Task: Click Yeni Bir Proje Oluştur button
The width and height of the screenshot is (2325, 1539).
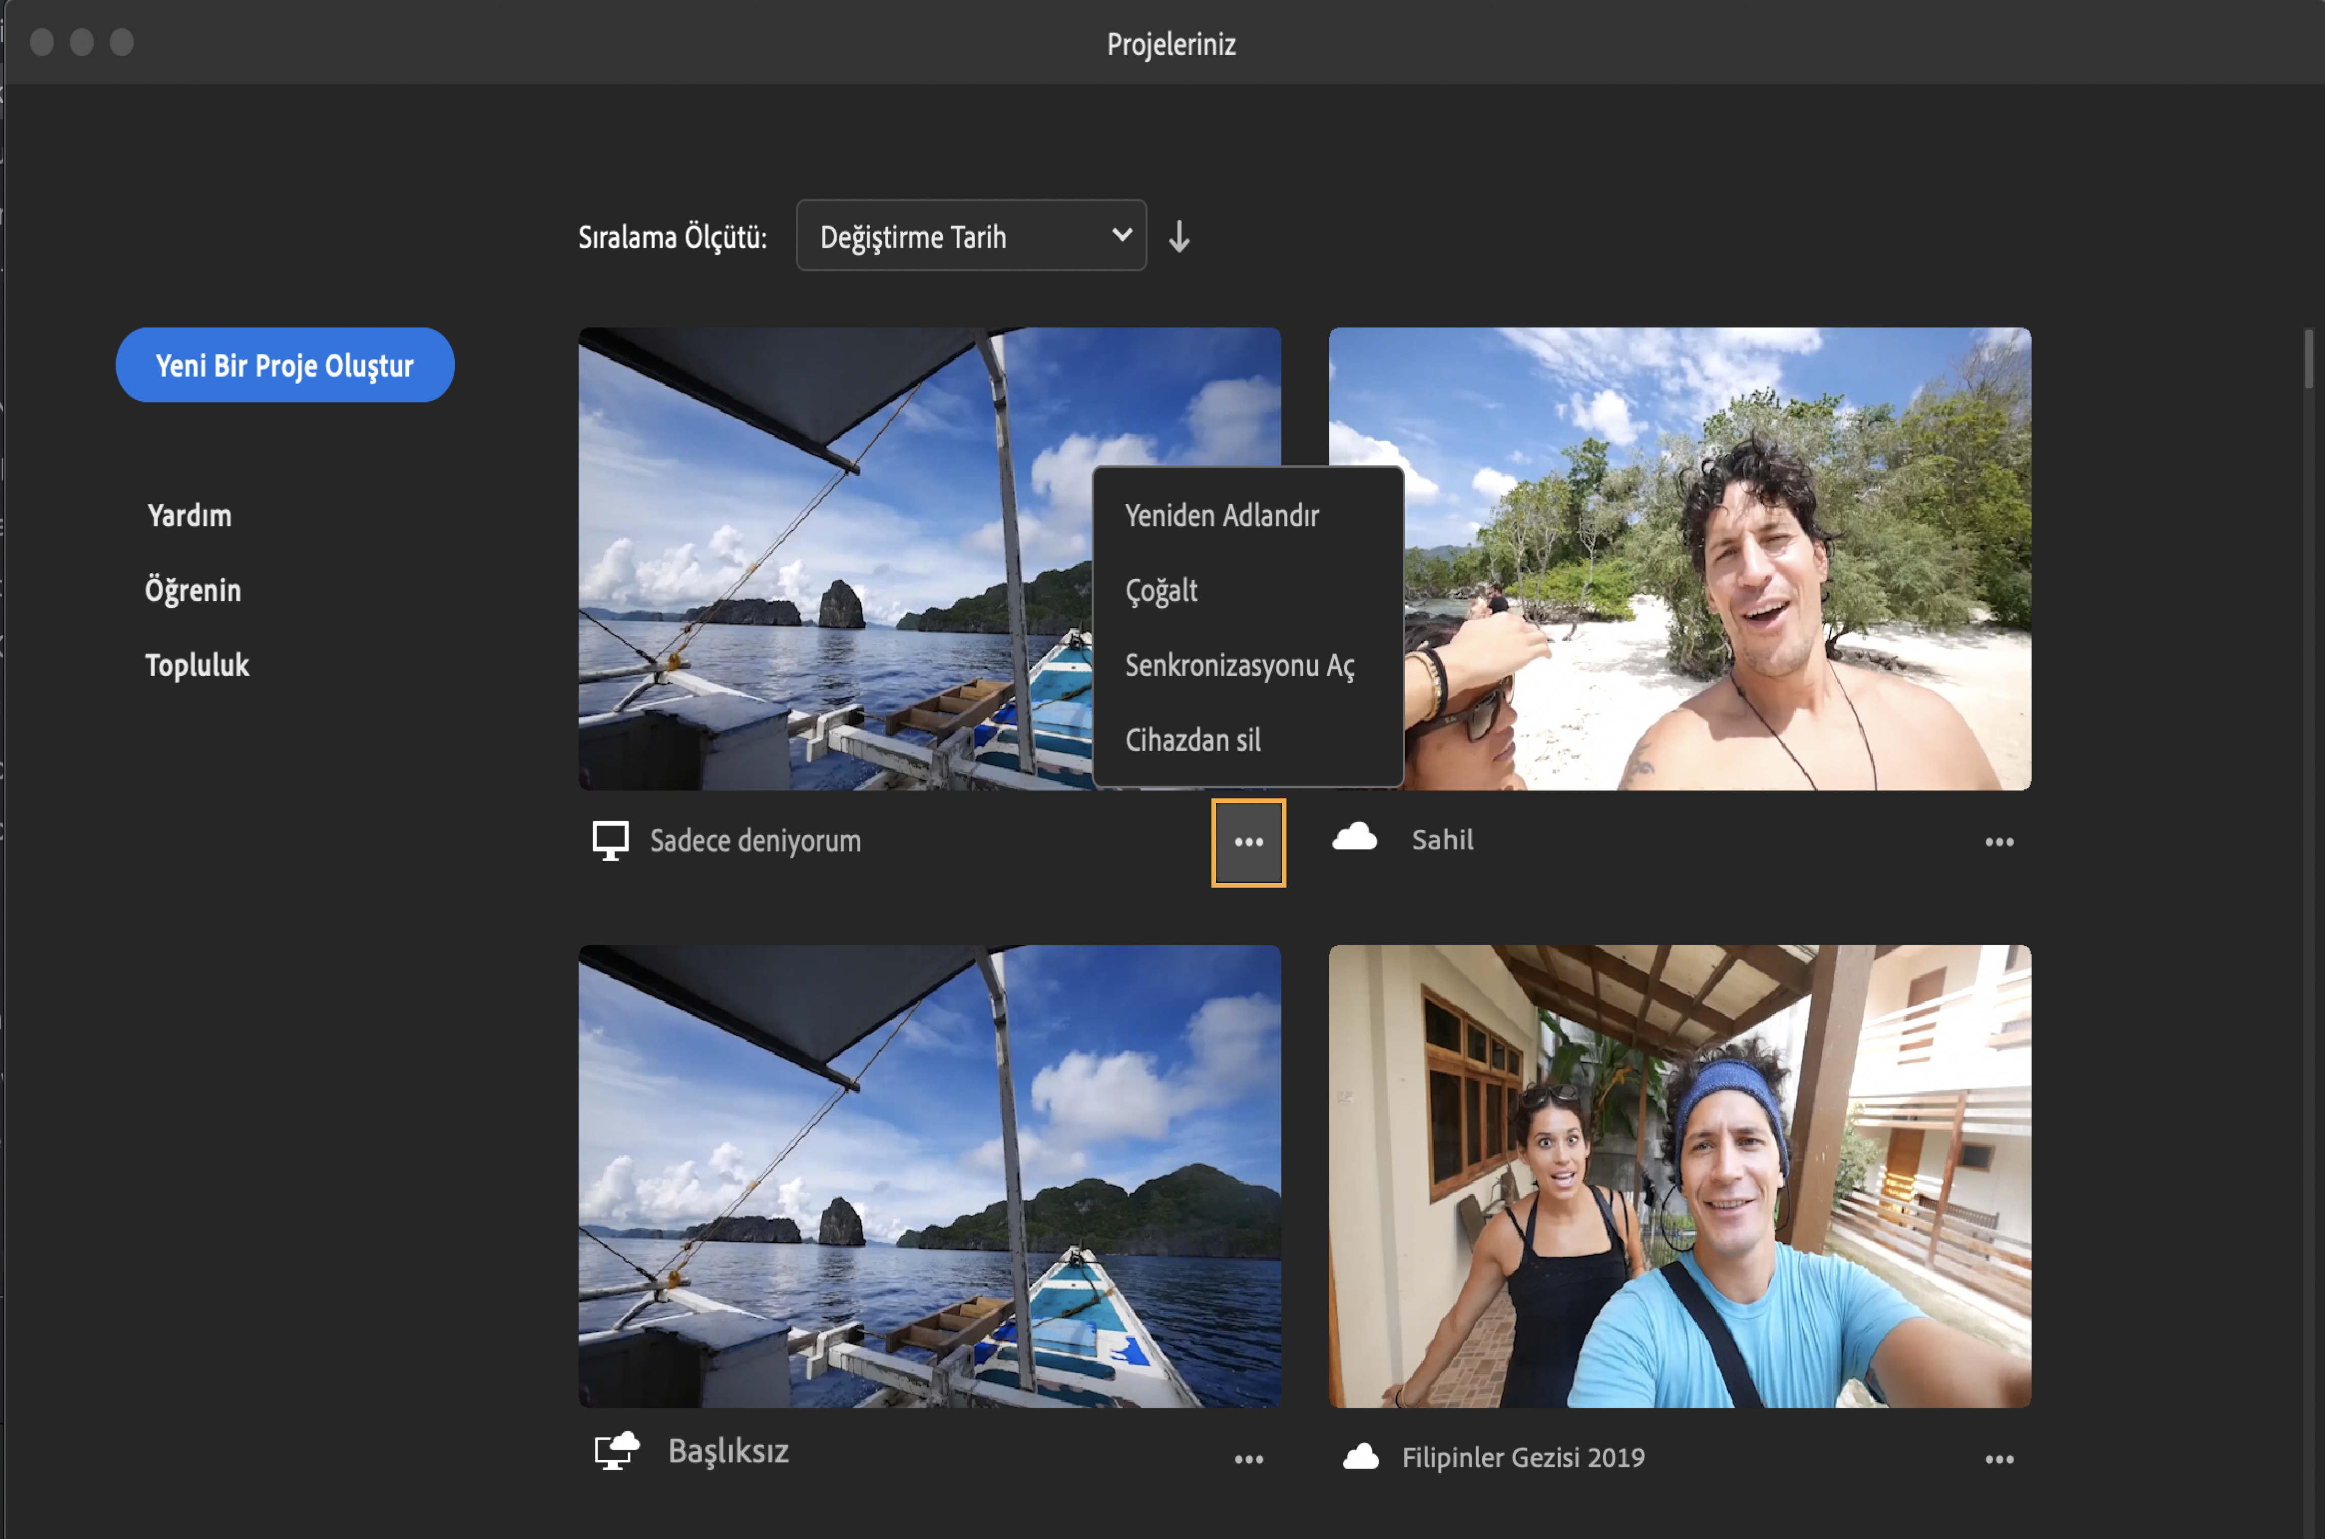Action: [x=285, y=366]
